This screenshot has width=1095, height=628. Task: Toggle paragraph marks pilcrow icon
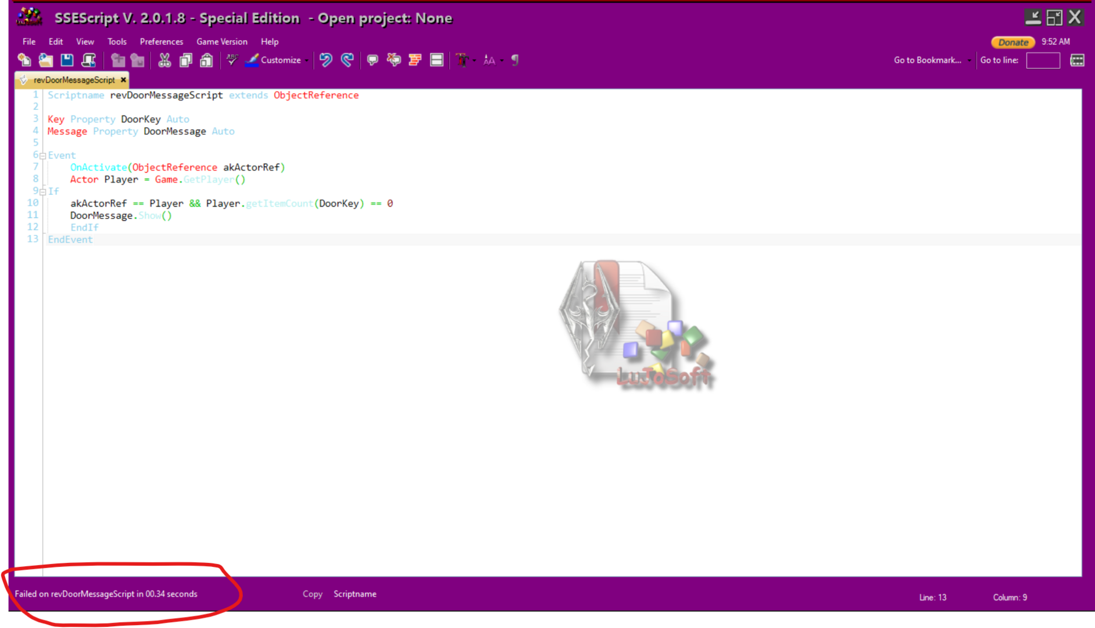tap(515, 60)
